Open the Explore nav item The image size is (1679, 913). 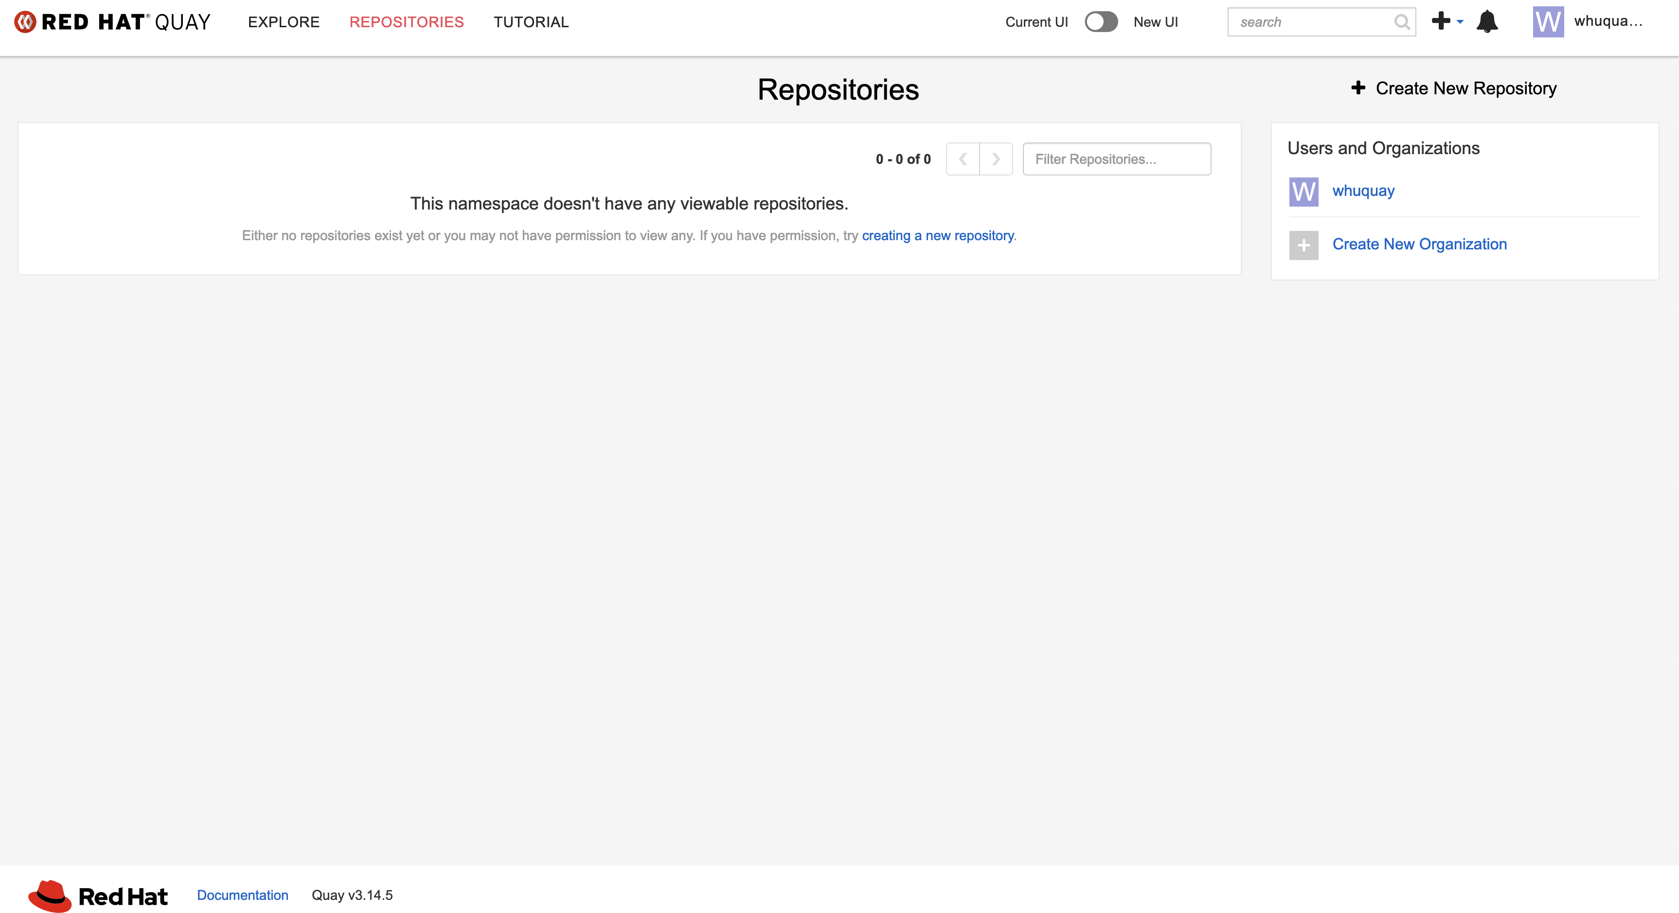[284, 22]
